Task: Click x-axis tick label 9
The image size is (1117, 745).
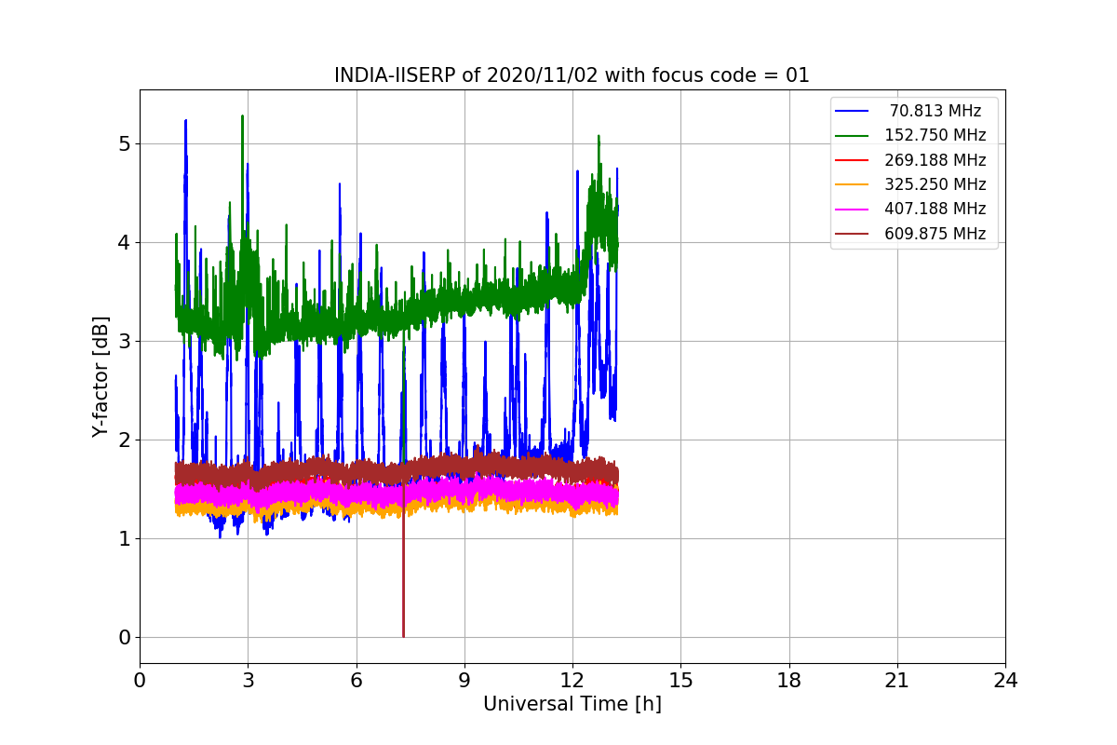Action: [464, 680]
